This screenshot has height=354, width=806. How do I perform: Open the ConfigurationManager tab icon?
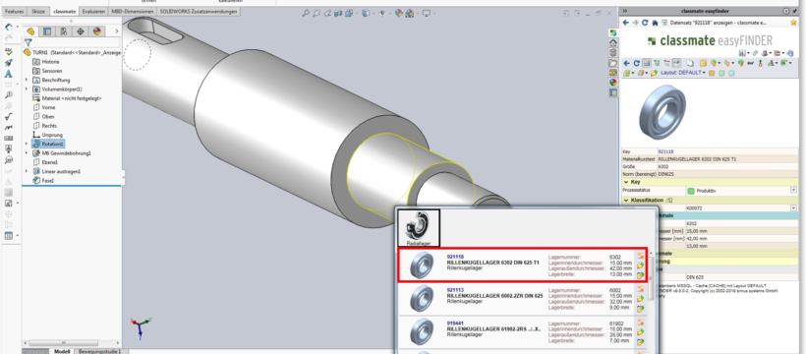click(x=64, y=31)
